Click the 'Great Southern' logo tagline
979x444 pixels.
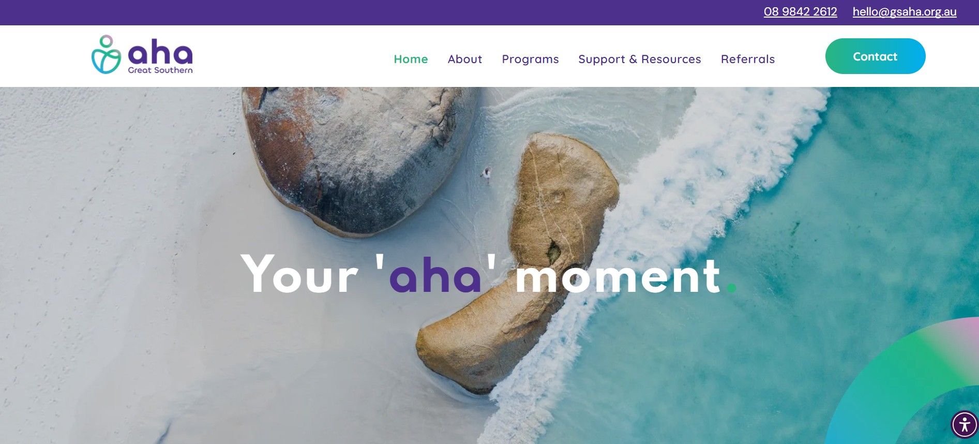[x=160, y=70]
